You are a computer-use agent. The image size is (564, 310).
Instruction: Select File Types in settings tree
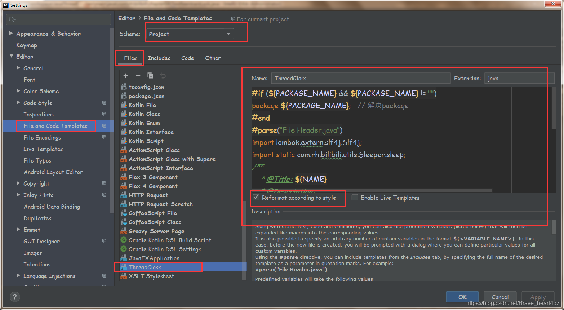pyautogui.click(x=37, y=161)
